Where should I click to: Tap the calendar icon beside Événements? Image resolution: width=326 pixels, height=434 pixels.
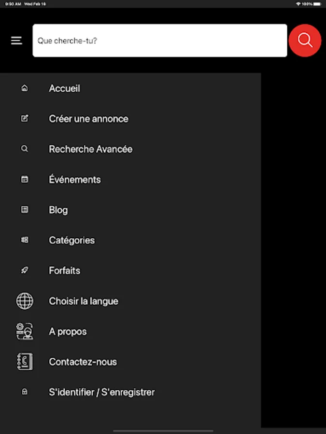[x=25, y=179]
